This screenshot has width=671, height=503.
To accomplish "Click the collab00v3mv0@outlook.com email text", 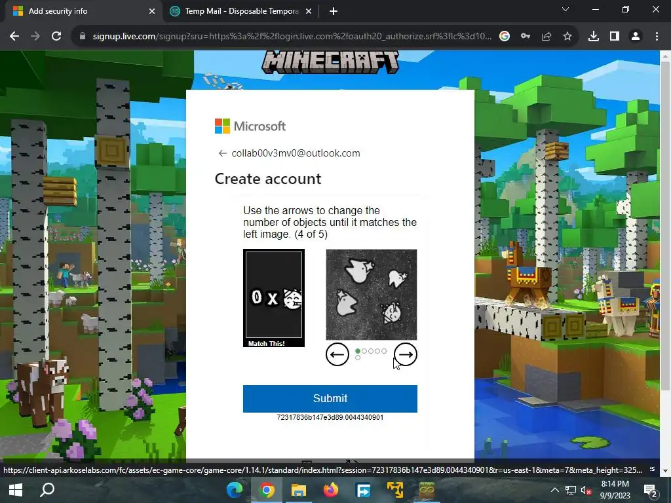I will (296, 153).
